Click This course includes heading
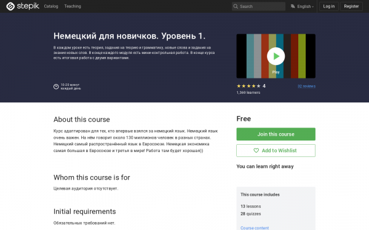Screen dimensions: 369x230 click(260, 194)
